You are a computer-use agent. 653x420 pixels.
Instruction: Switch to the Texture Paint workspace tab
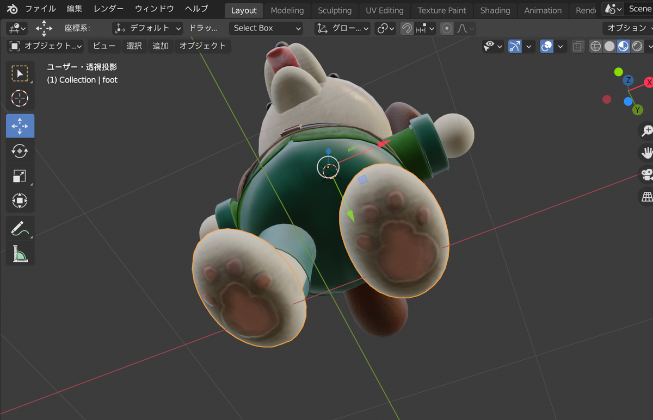[442, 10]
